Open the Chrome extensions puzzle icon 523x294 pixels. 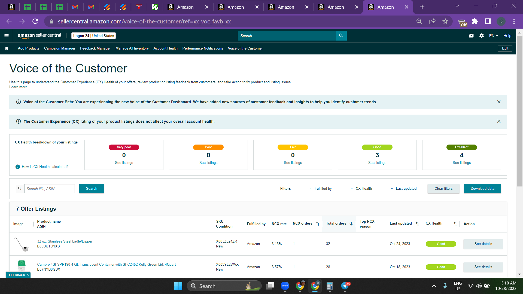[x=475, y=21]
